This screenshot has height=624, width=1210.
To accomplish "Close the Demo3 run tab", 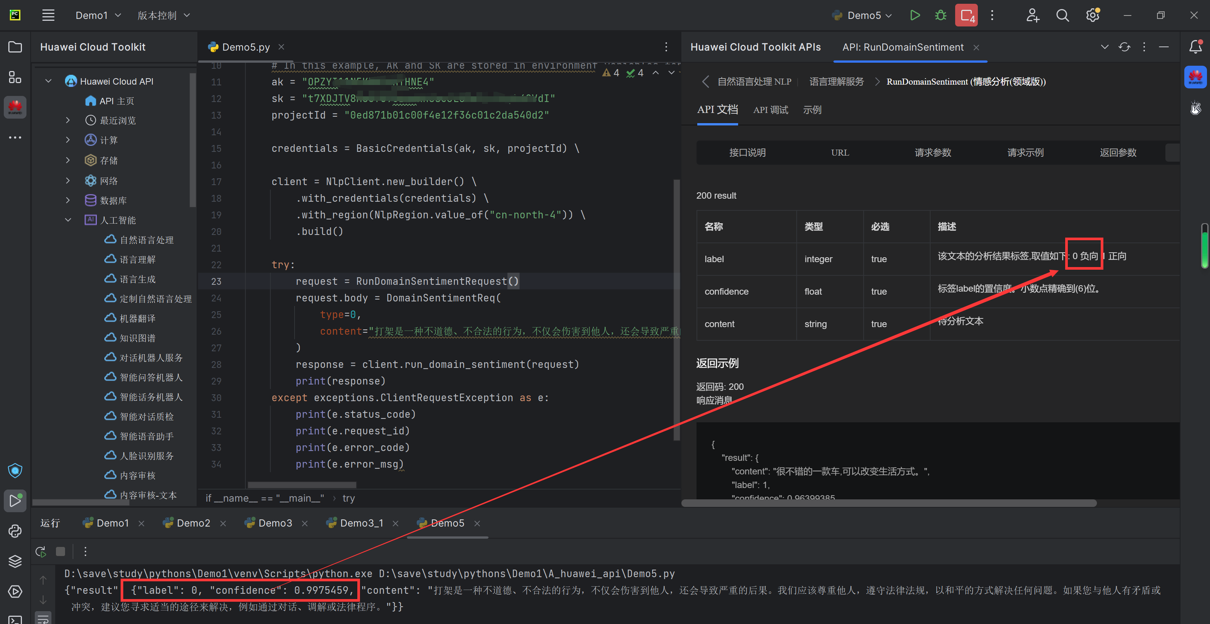I will coord(305,523).
